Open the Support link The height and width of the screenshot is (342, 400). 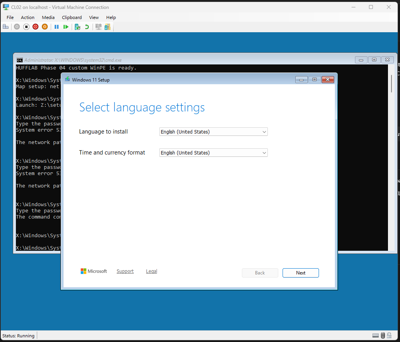pos(125,271)
